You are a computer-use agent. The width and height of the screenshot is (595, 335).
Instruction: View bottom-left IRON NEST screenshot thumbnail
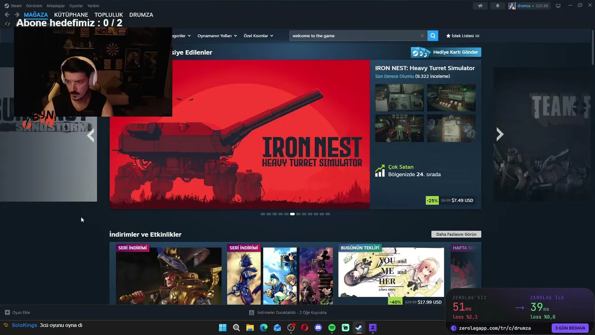tap(400, 128)
